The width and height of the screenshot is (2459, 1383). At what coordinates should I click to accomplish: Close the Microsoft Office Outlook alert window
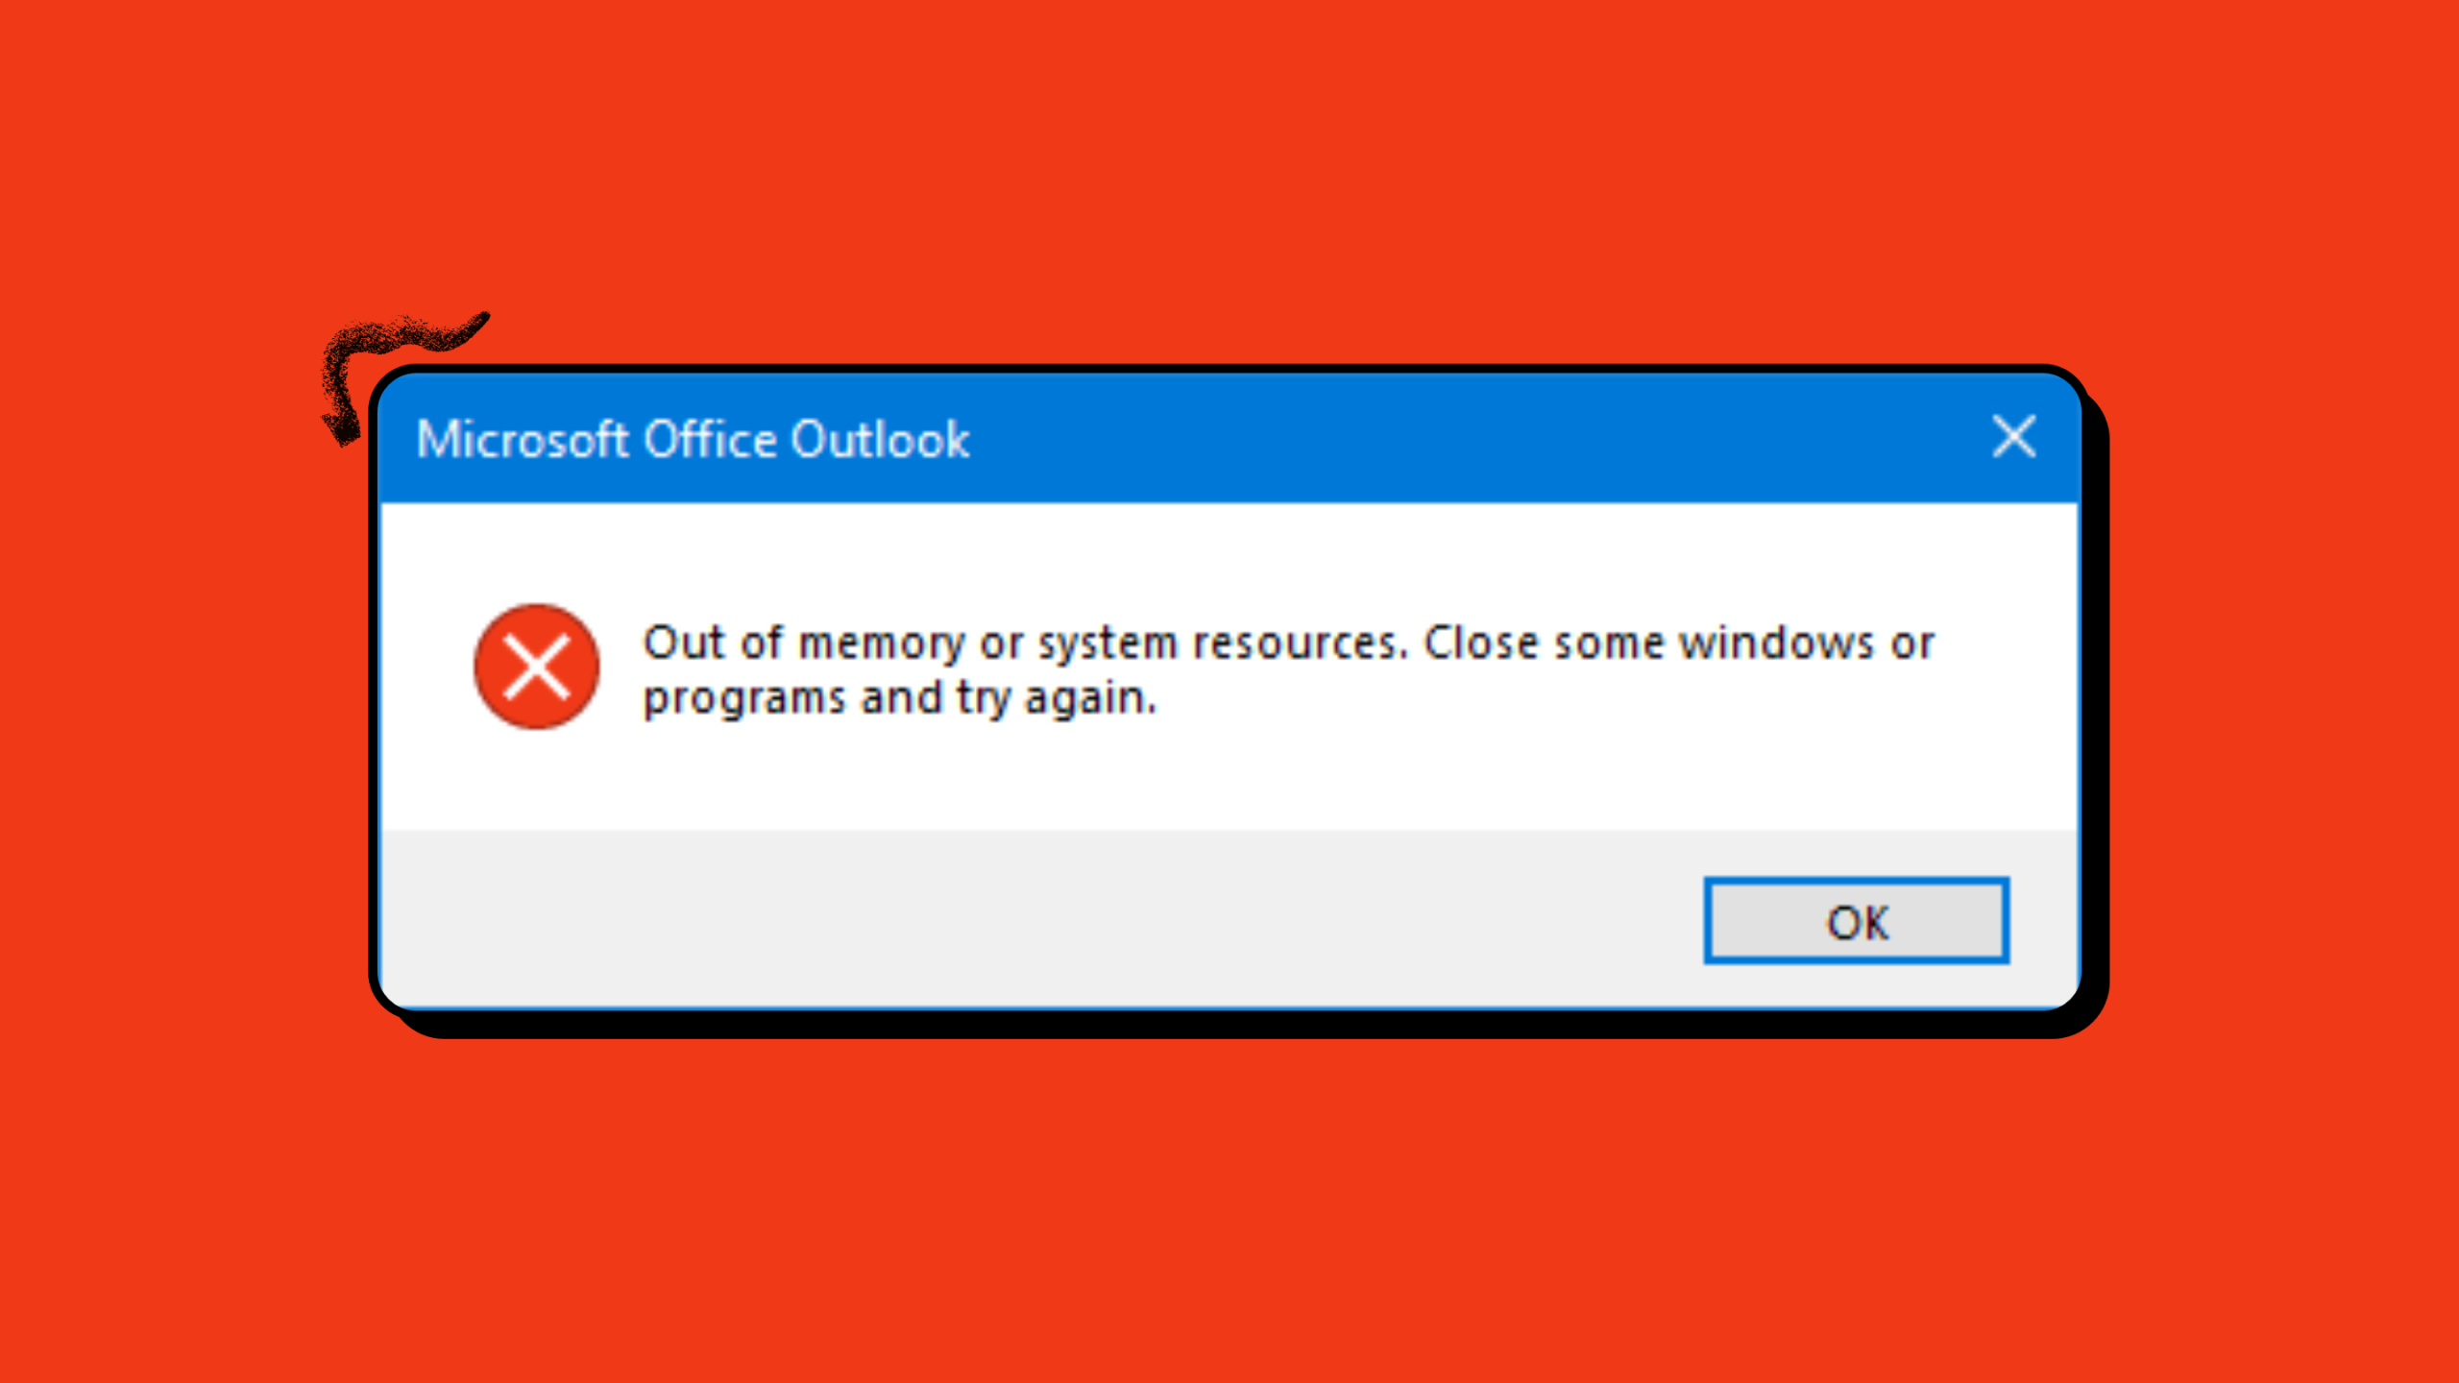pos(2014,438)
